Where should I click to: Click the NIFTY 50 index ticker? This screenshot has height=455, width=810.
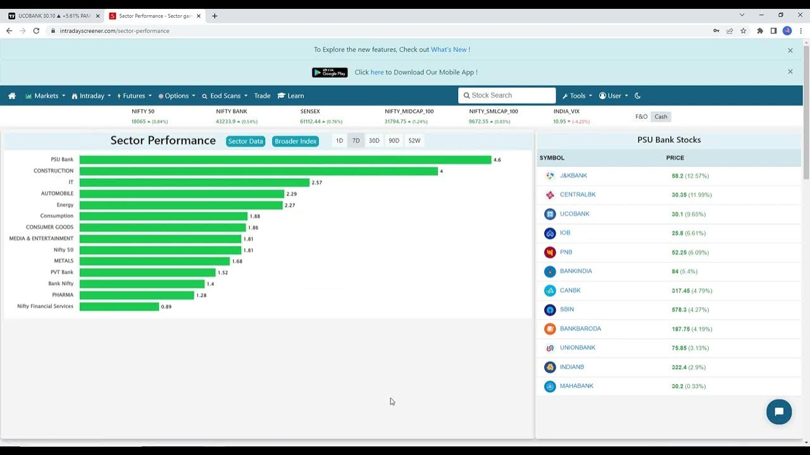coord(149,116)
